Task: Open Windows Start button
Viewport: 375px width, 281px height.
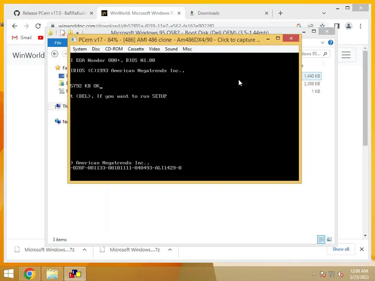Action: tap(9, 274)
